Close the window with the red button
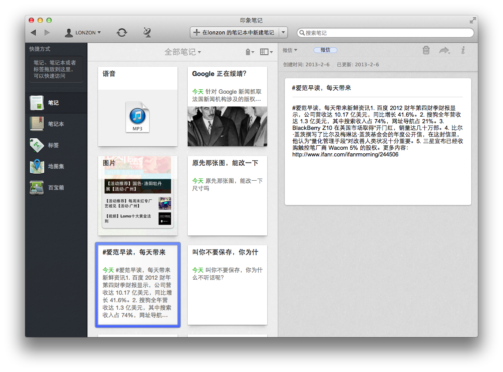The width and height of the screenshot is (503, 372). point(31,20)
